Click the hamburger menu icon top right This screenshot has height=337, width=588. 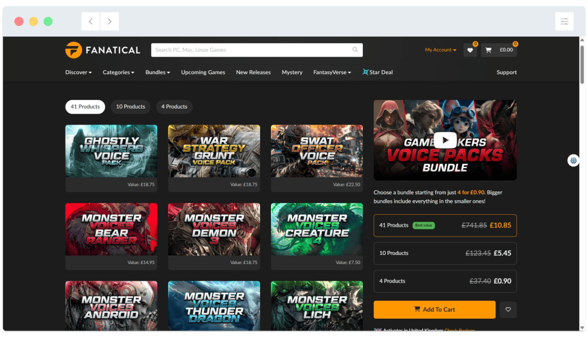click(564, 21)
